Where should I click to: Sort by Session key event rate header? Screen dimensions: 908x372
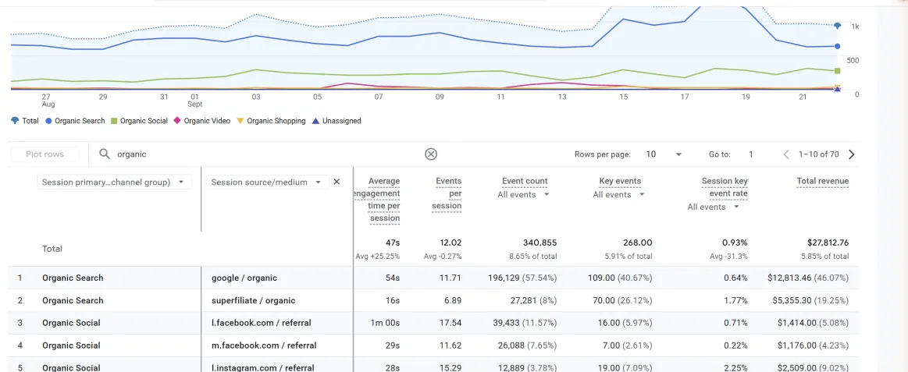click(x=723, y=187)
